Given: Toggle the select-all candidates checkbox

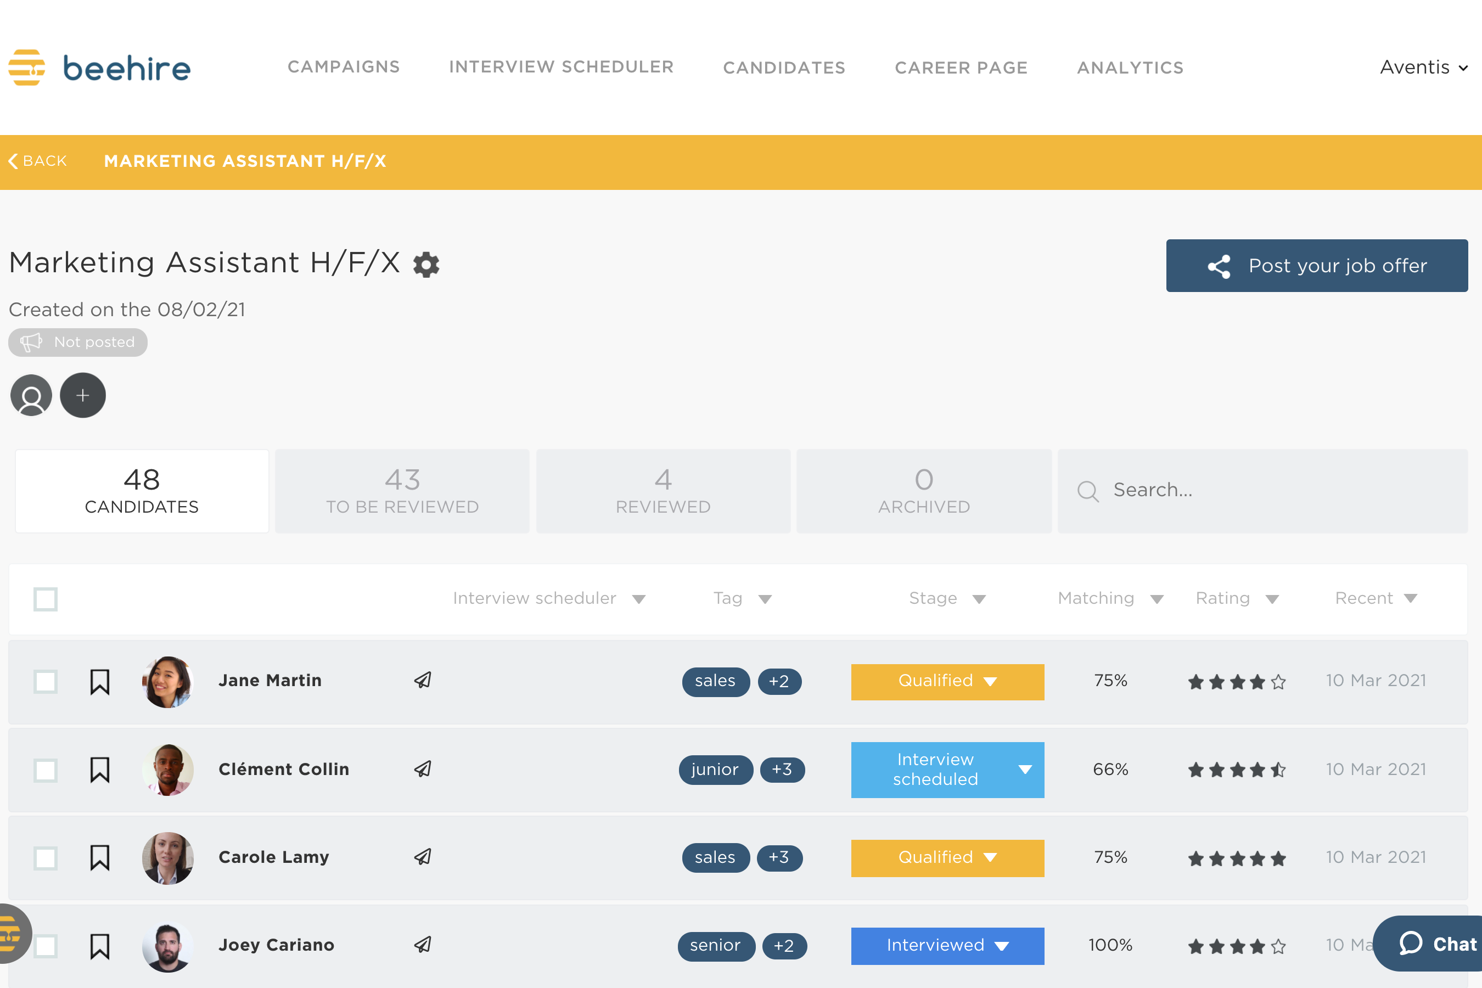Looking at the screenshot, I should click(45, 599).
